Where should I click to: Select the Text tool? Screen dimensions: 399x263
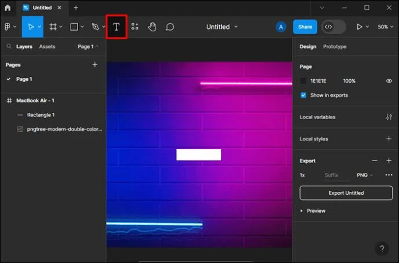point(116,27)
